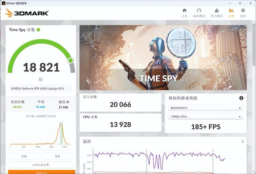Click the green validated checkmark beside Time Spy score
The height and width of the screenshot is (174, 256).
point(38,30)
